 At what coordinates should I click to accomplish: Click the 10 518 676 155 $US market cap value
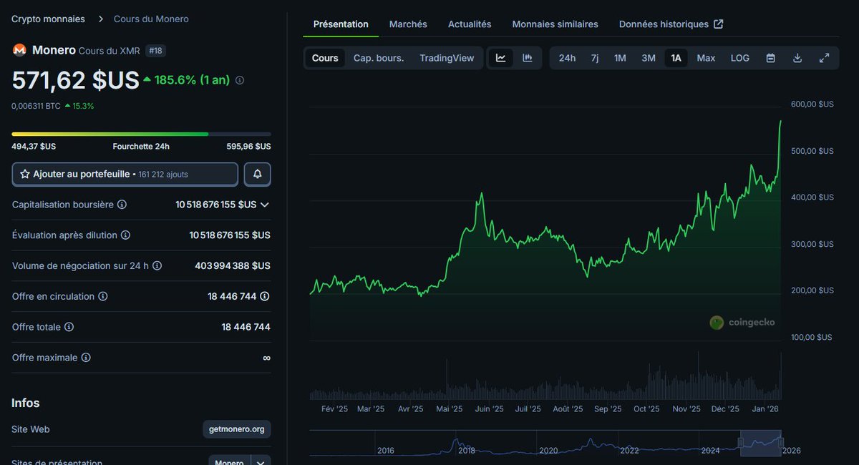(215, 205)
